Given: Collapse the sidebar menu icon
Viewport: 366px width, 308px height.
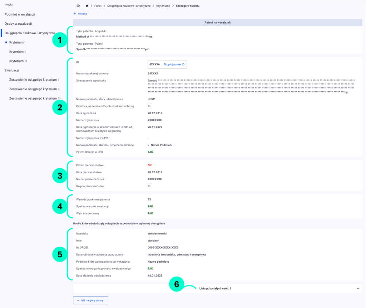Looking at the screenshot, I should pyautogui.click(x=78, y=6).
